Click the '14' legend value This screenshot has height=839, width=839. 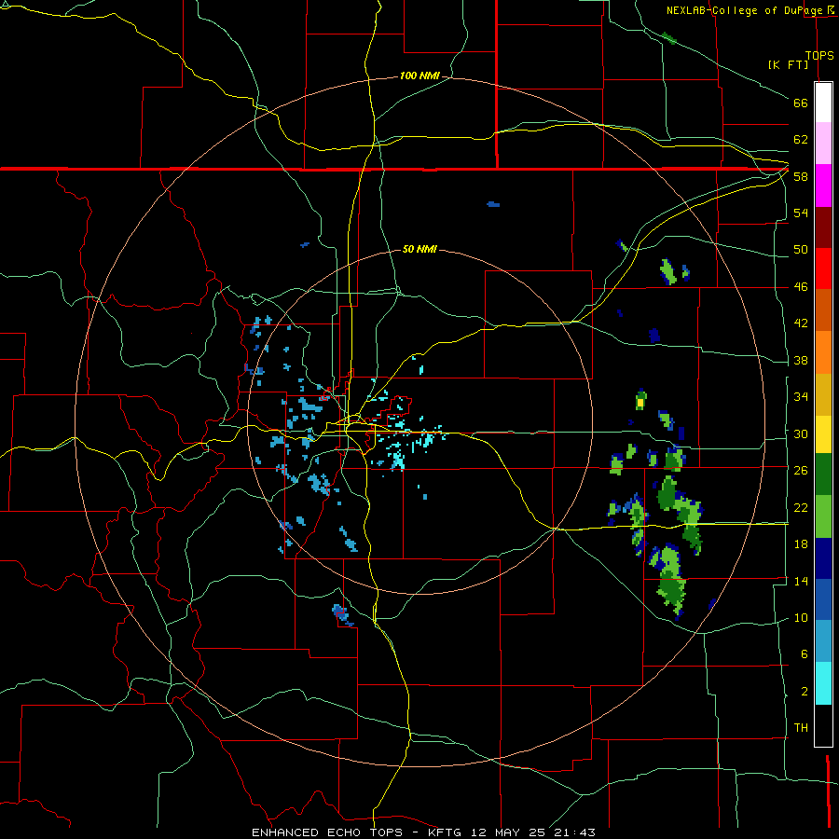pos(801,581)
